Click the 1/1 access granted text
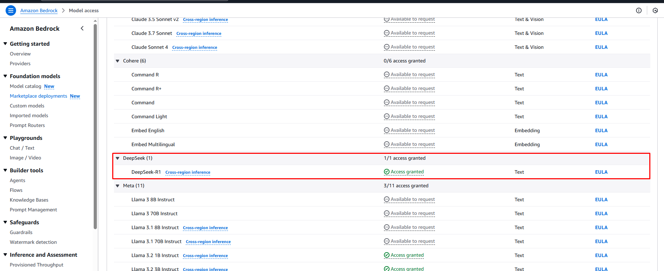 pos(405,158)
